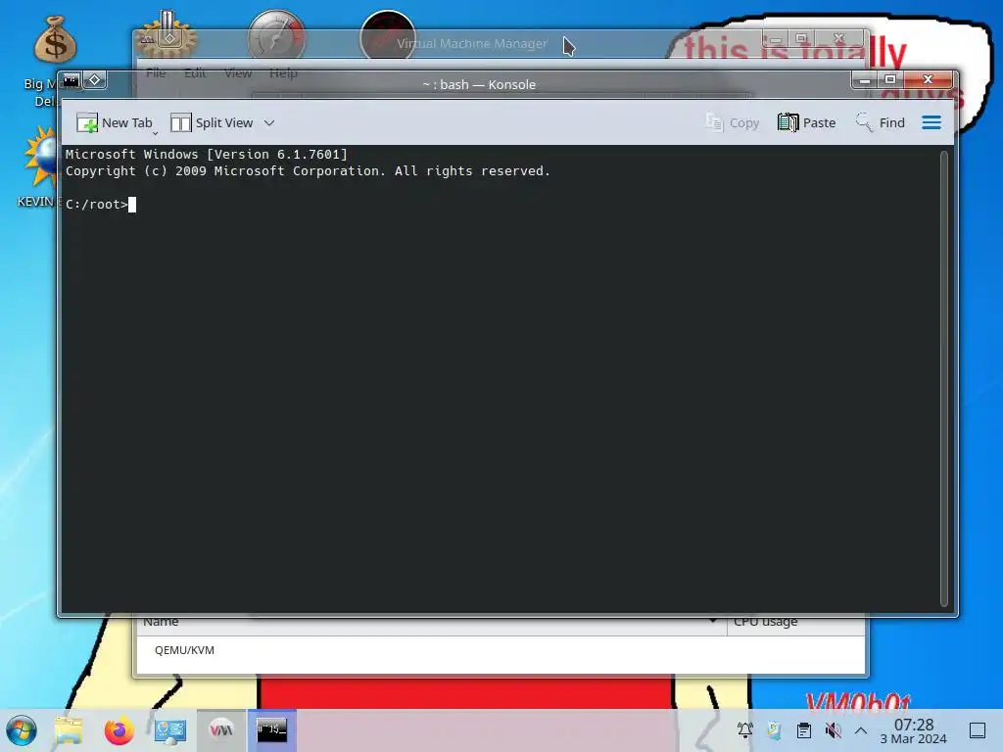Click the Name column sort arrow indicator
This screenshot has width=1003, height=752.
coord(713,620)
